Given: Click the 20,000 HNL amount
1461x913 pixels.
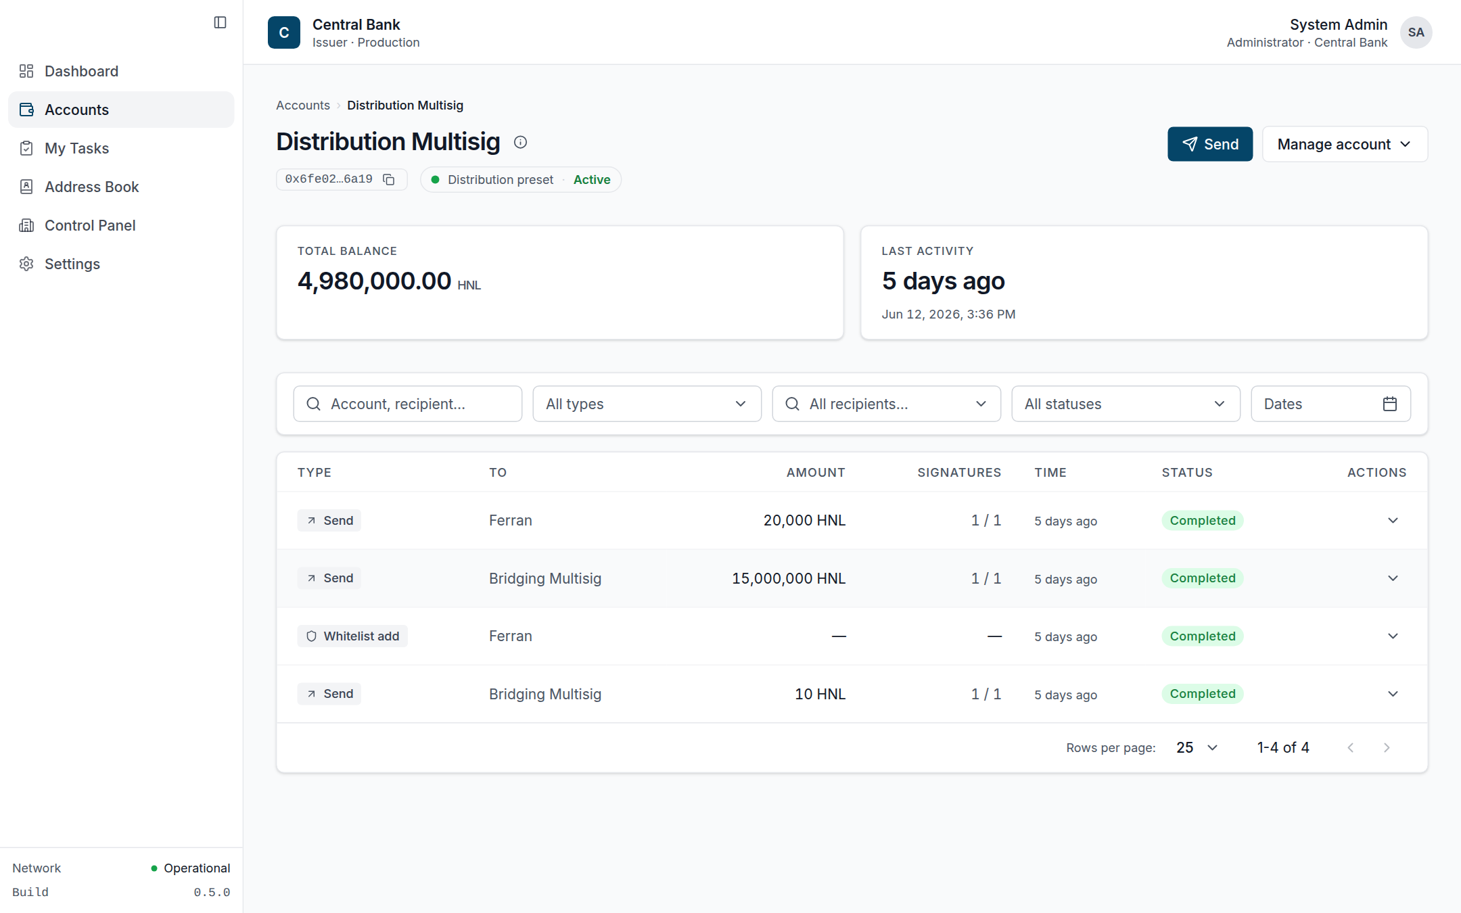Looking at the screenshot, I should pyautogui.click(x=804, y=520).
